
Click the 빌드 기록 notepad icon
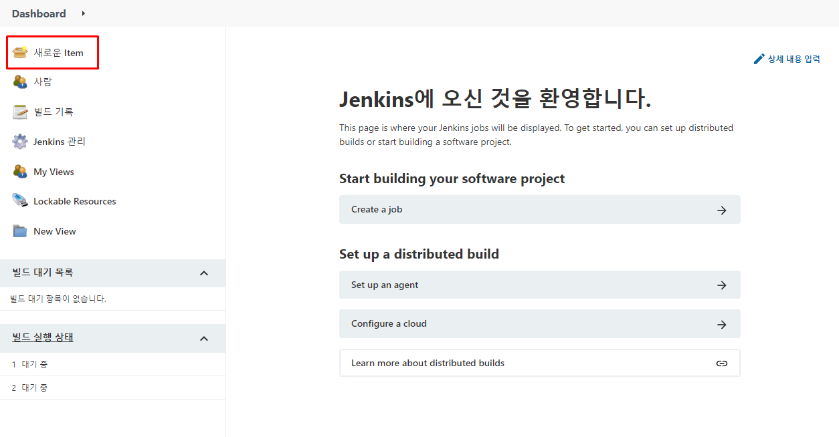click(20, 112)
